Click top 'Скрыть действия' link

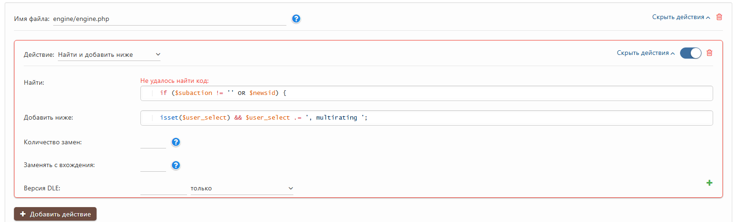coord(678,17)
